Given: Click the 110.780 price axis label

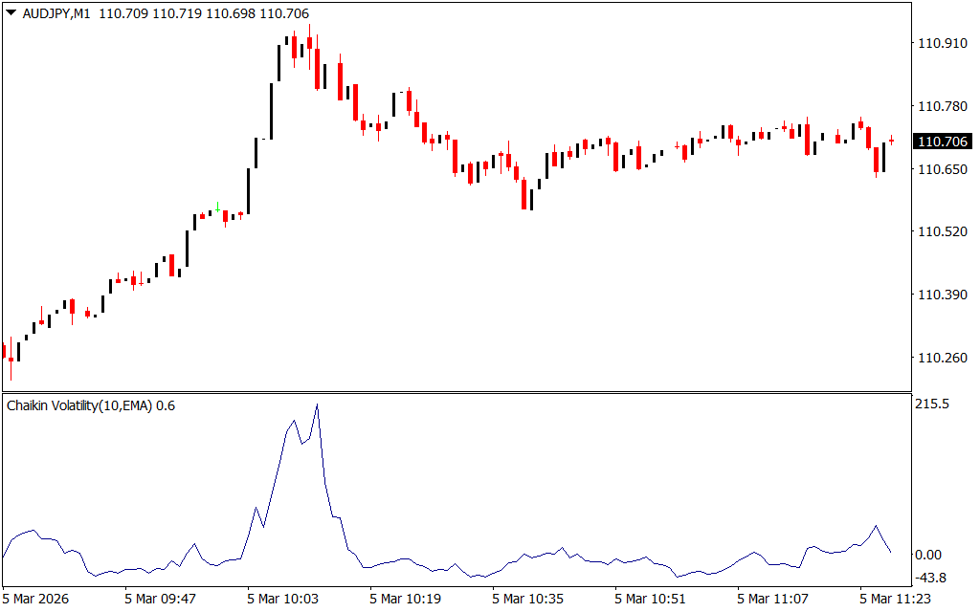Looking at the screenshot, I should coord(942,106).
